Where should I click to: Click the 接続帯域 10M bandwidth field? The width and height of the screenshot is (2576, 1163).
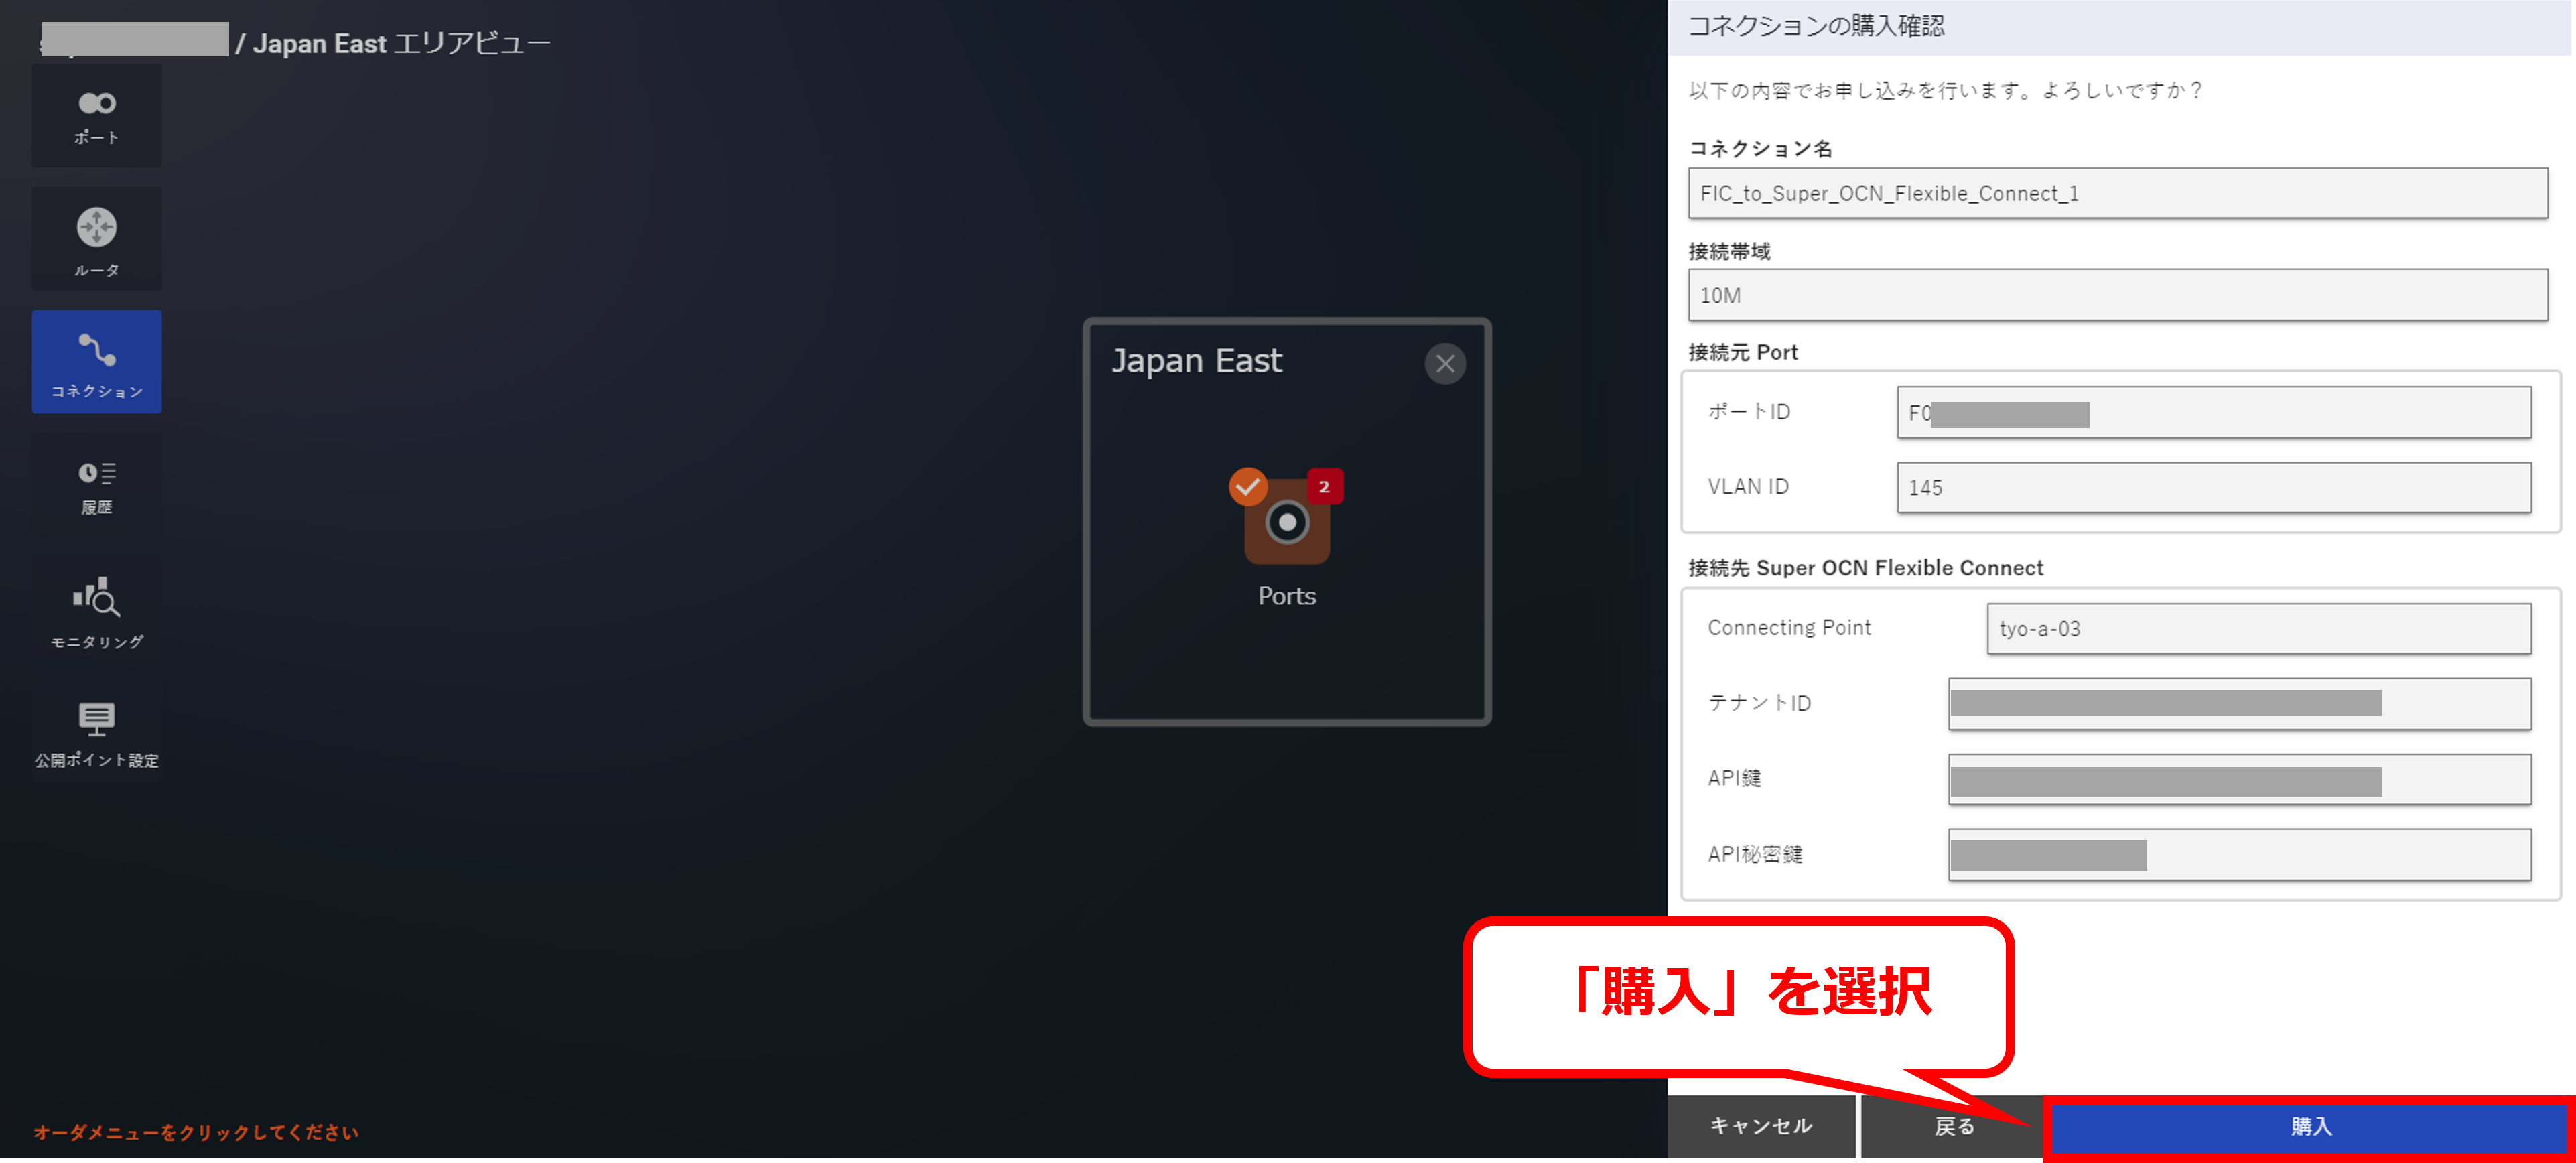tap(2117, 296)
